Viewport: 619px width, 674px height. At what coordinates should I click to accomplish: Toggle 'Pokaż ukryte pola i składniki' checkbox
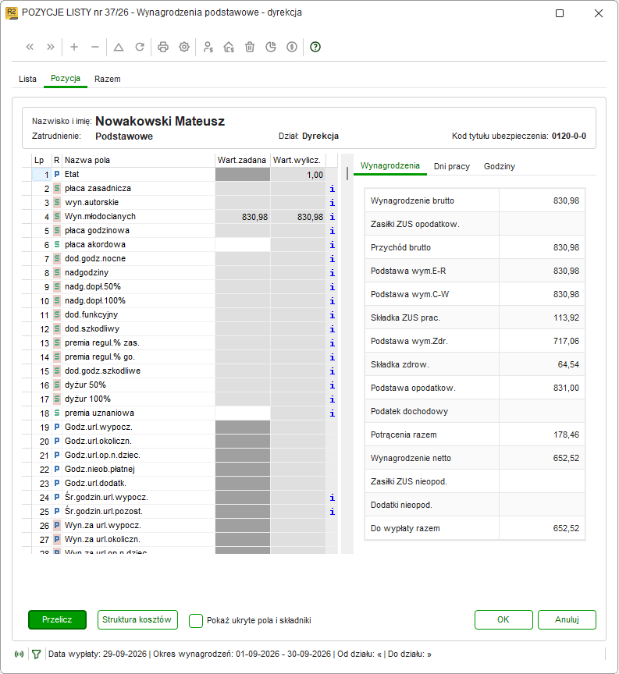tap(196, 620)
